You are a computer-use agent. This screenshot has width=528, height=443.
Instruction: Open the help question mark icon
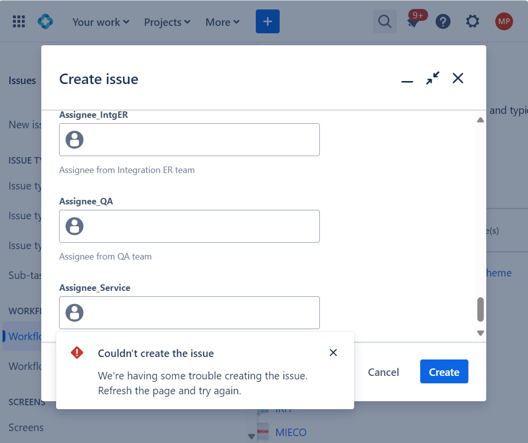click(443, 21)
